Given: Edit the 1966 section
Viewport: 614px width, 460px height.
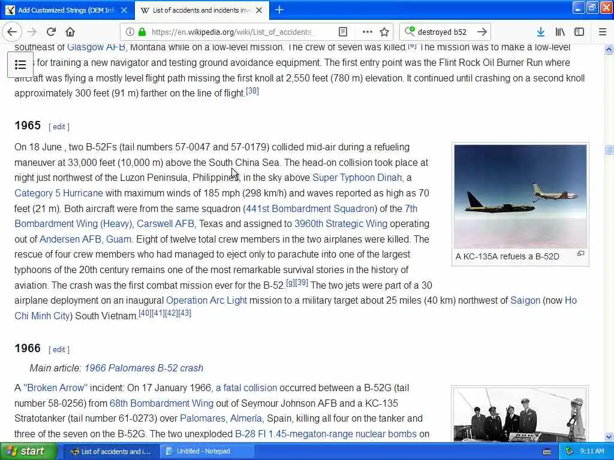Looking at the screenshot, I should point(59,350).
